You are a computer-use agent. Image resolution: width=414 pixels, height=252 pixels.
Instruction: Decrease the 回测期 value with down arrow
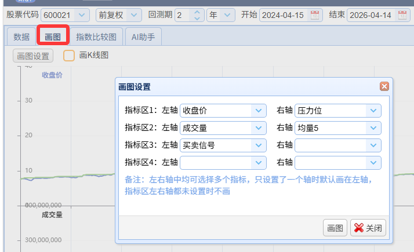coord(197,19)
